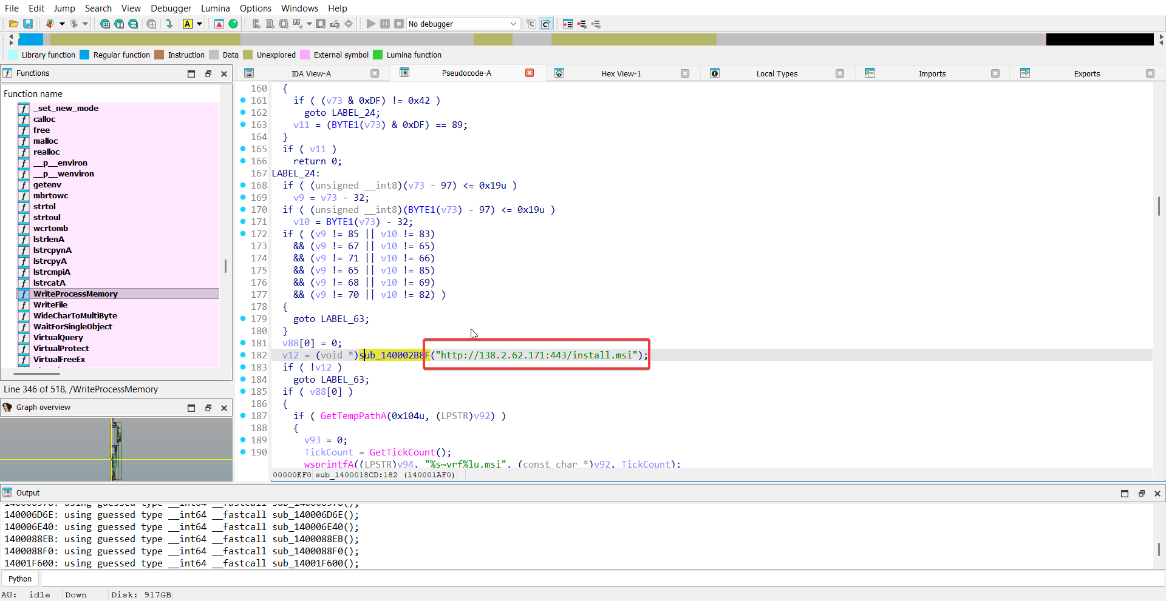The width and height of the screenshot is (1166, 601).
Task: Open the jump-back history dropdown arrow
Action: [62, 24]
